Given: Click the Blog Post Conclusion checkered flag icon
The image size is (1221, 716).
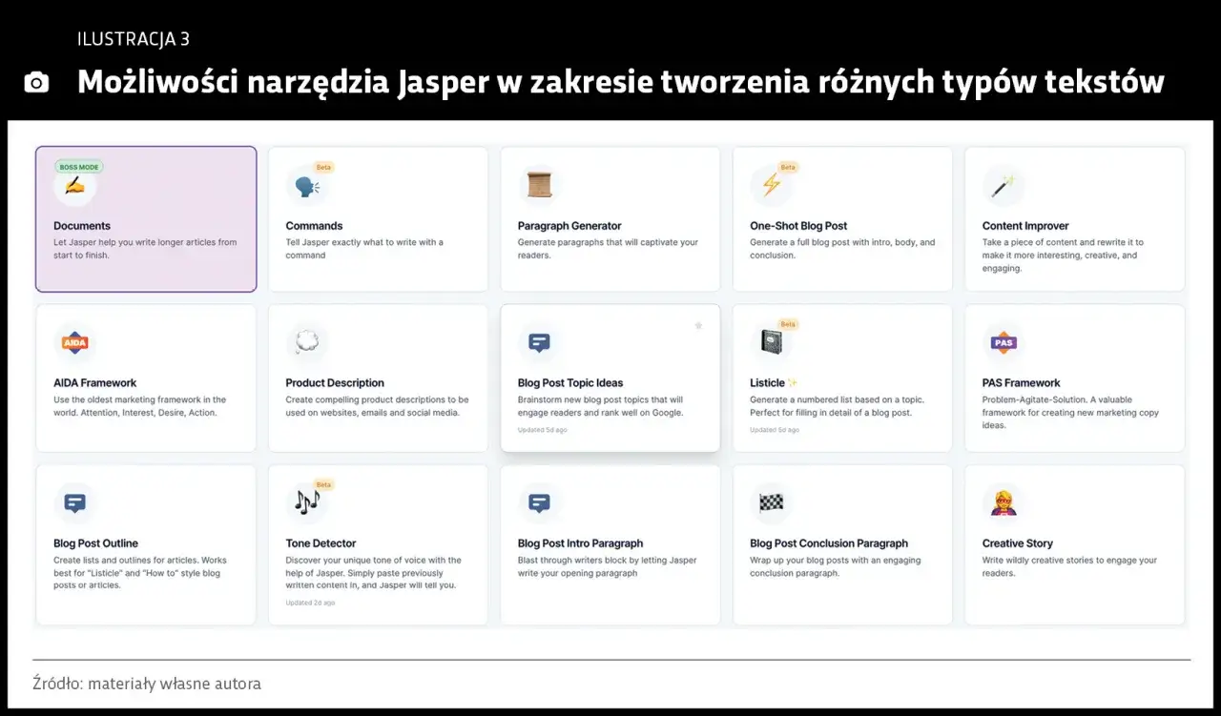Looking at the screenshot, I should coord(771,502).
